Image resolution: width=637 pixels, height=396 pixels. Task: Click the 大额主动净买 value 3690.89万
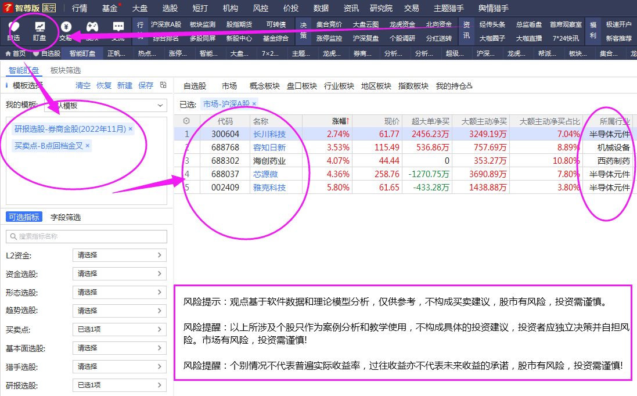pos(488,174)
